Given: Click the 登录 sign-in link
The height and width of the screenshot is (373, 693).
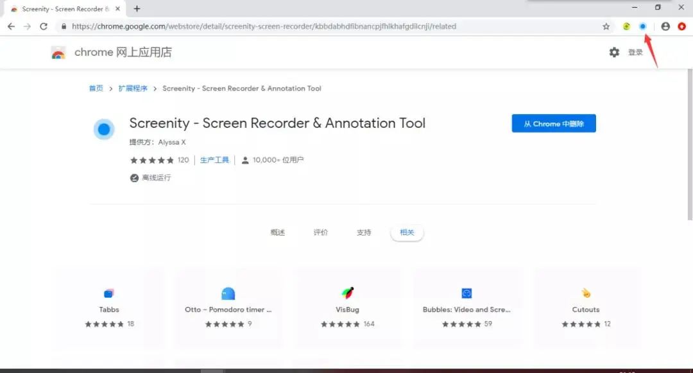Looking at the screenshot, I should [x=635, y=52].
